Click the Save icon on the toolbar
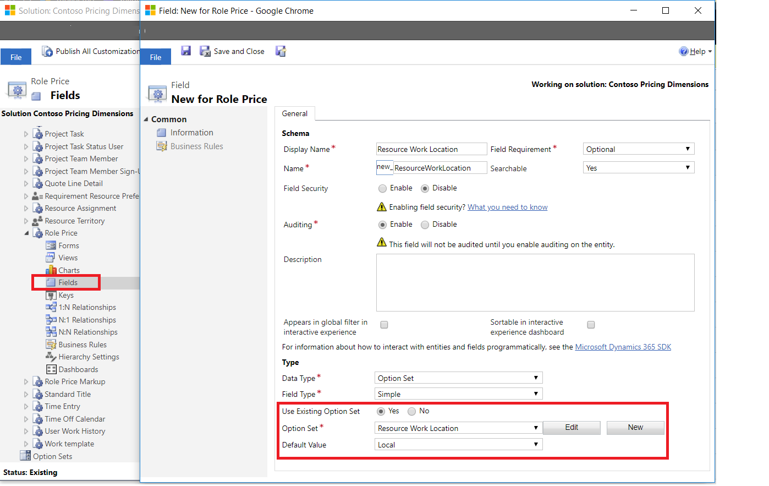This screenshot has height=486, width=769. pos(185,51)
